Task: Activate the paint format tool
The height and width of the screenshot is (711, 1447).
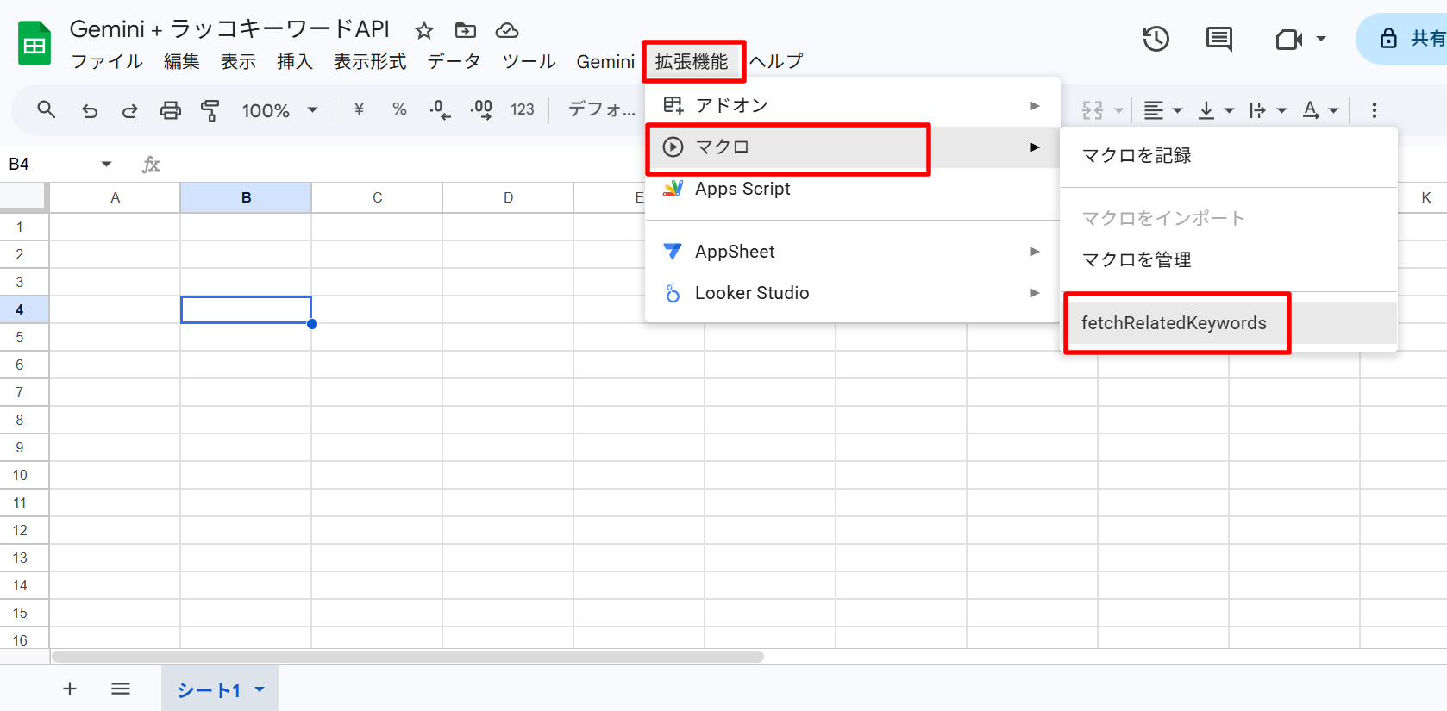Action: (210, 110)
